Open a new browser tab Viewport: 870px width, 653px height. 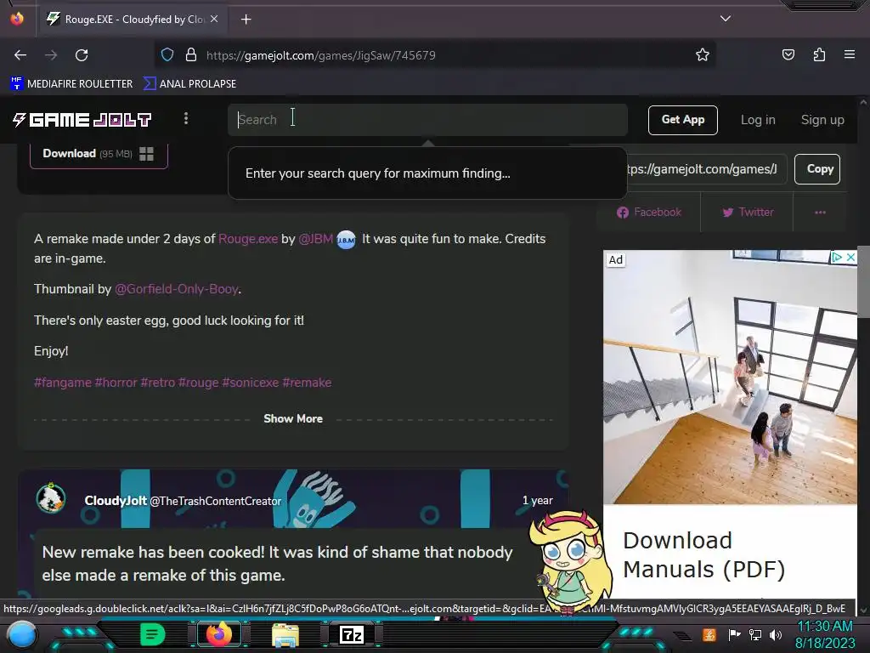[x=246, y=20]
